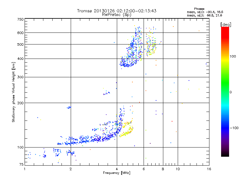246x184 pixels.
Task: Click the [deg] unit label above color bar
Action: click(x=226, y=25)
